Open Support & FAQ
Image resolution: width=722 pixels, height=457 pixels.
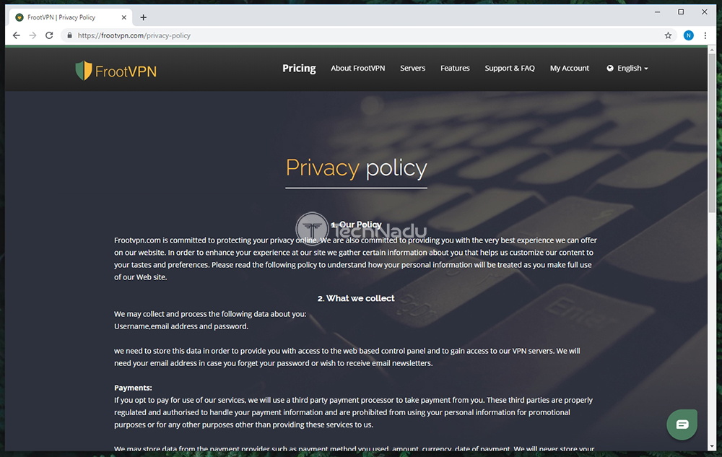coord(510,68)
